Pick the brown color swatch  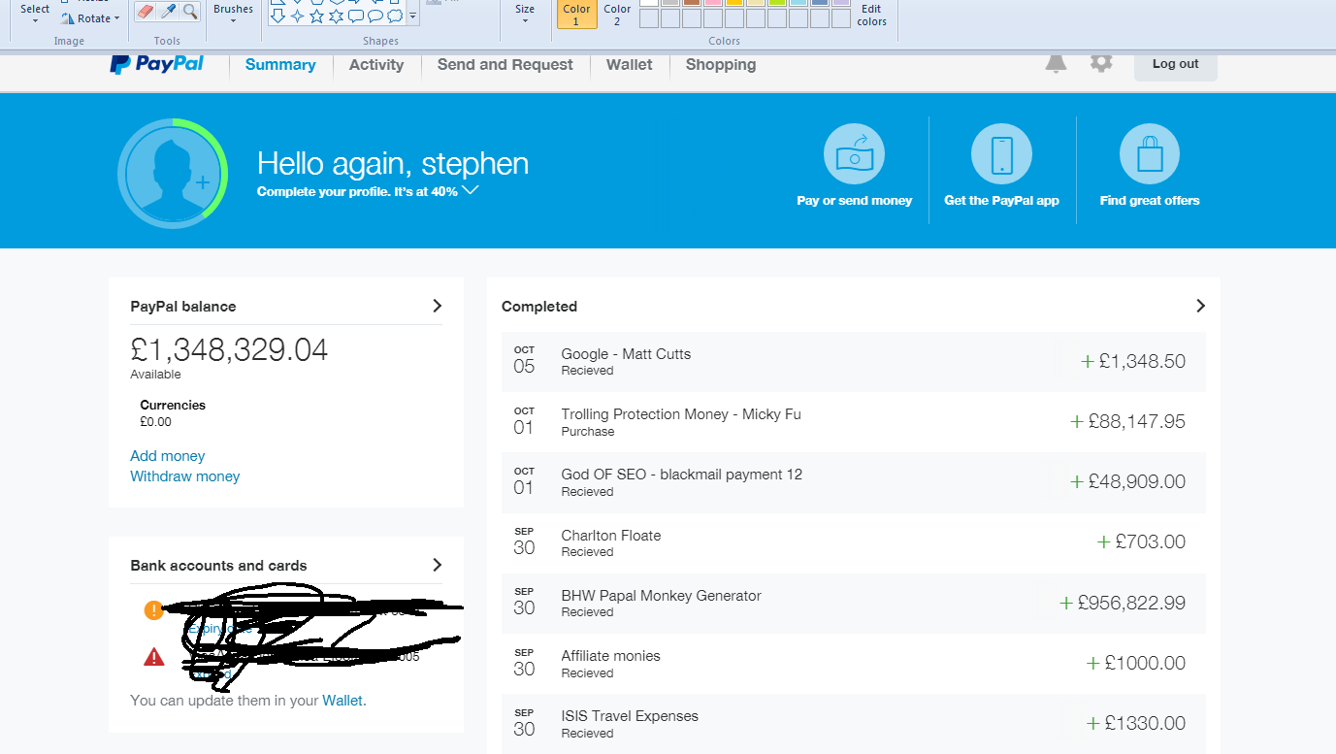692,2
